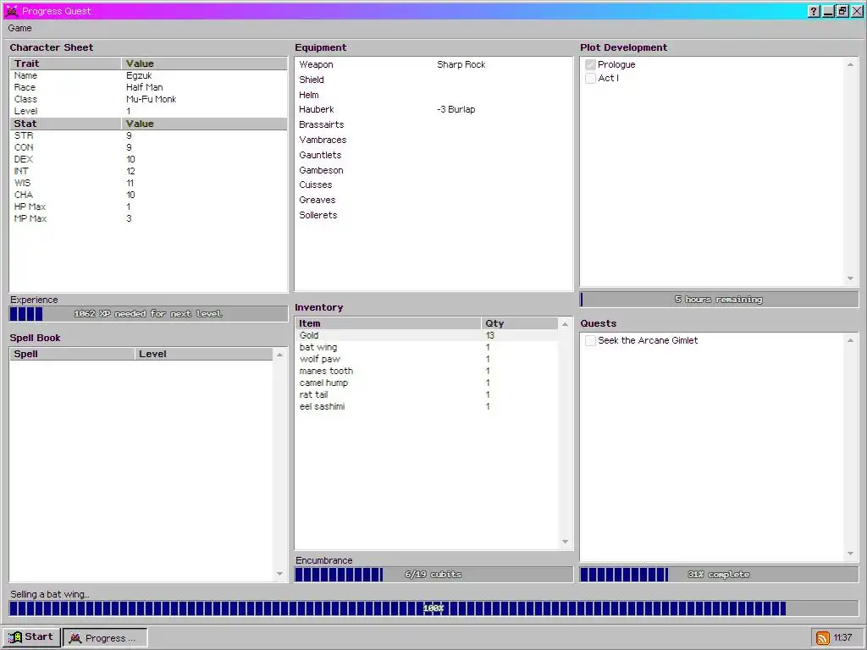Click the Spell column header
This screenshot has width=867, height=650.
(72, 355)
